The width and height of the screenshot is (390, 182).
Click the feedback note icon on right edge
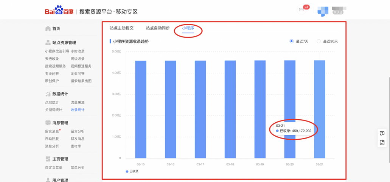click(382, 142)
